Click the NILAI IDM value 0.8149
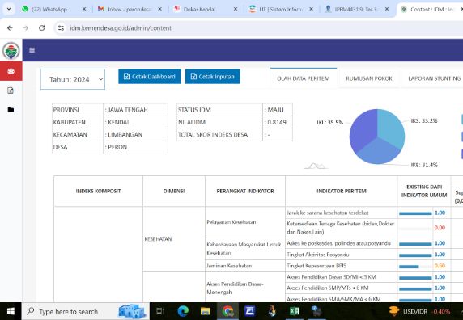The width and height of the screenshot is (463, 320). pyautogui.click(x=277, y=122)
